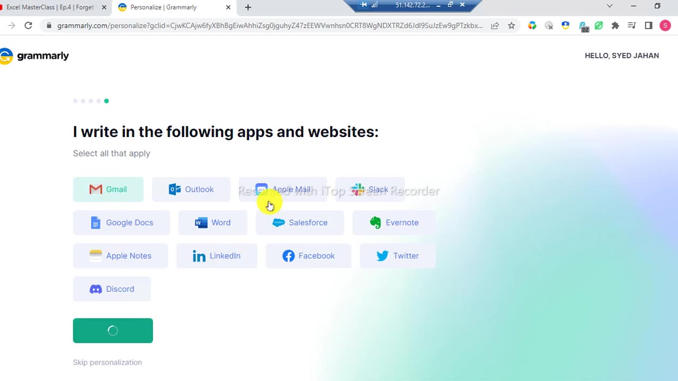The image size is (678, 381).
Task: Open the media control playlist icon
Action: 632,25
